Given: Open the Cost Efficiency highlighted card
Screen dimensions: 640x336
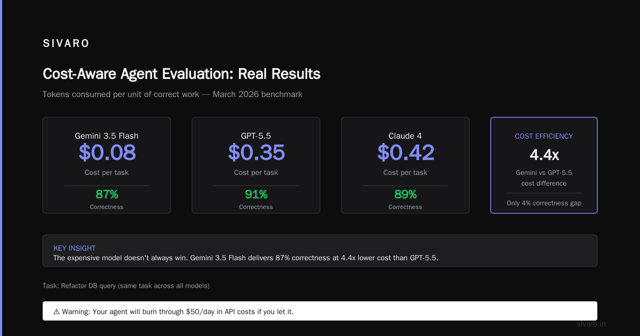Looking at the screenshot, I should point(544,165).
